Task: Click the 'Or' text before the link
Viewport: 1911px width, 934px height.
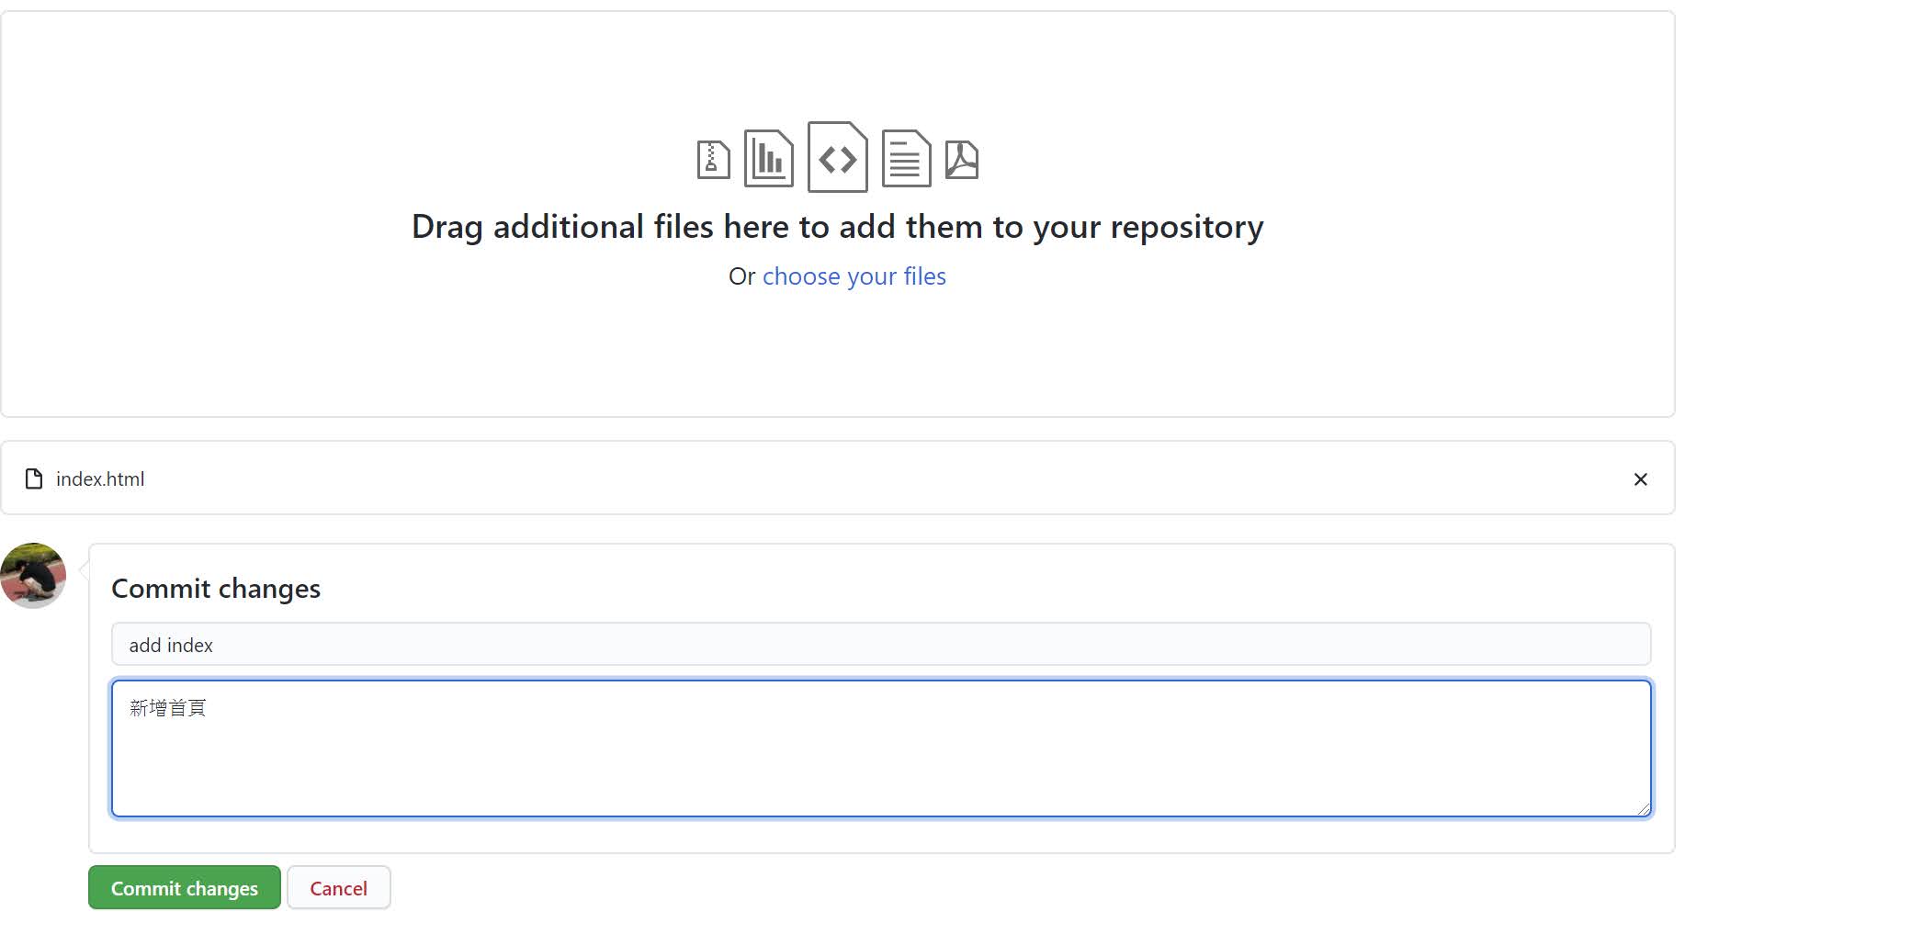Action: coord(742,276)
